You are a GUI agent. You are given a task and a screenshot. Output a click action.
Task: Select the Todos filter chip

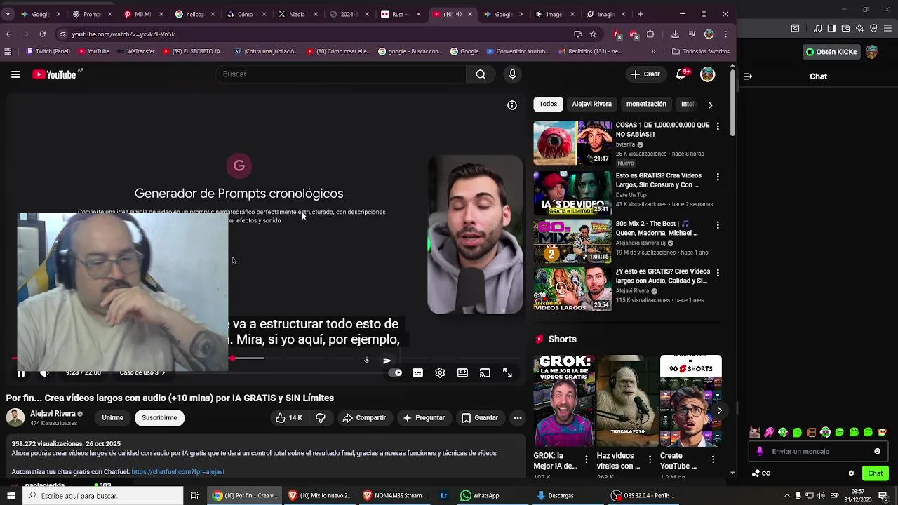(548, 104)
